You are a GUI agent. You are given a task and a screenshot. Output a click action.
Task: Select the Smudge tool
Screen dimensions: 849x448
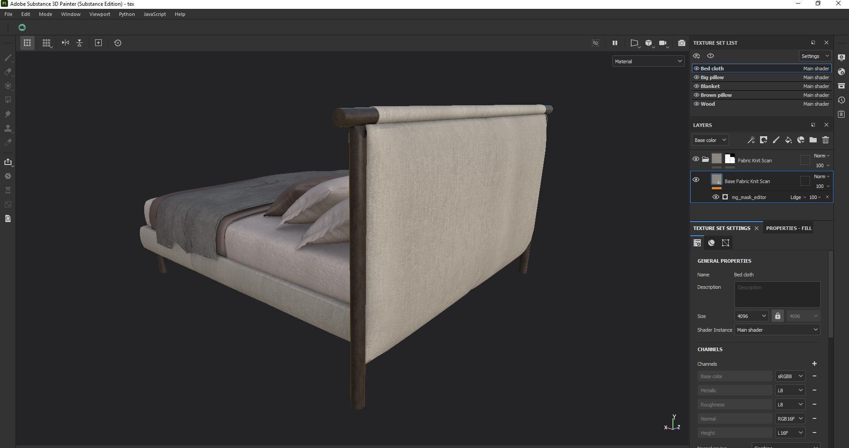(x=8, y=114)
